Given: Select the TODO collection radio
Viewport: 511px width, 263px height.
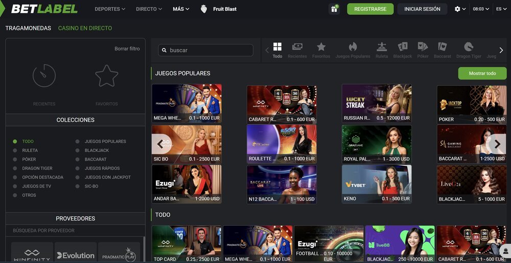Looking at the screenshot, I should tap(15, 141).
